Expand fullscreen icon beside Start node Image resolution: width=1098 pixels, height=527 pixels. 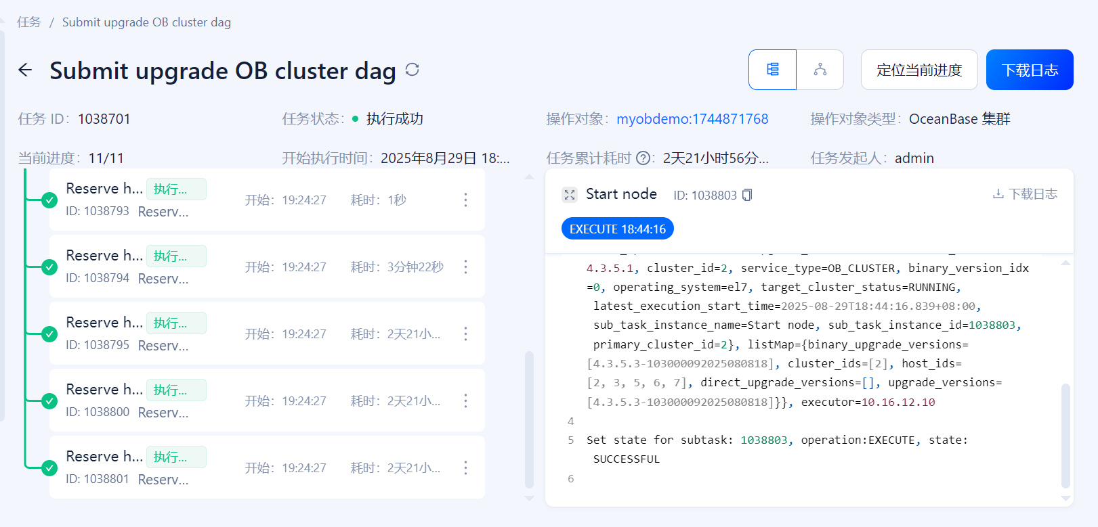click(570, 195)
